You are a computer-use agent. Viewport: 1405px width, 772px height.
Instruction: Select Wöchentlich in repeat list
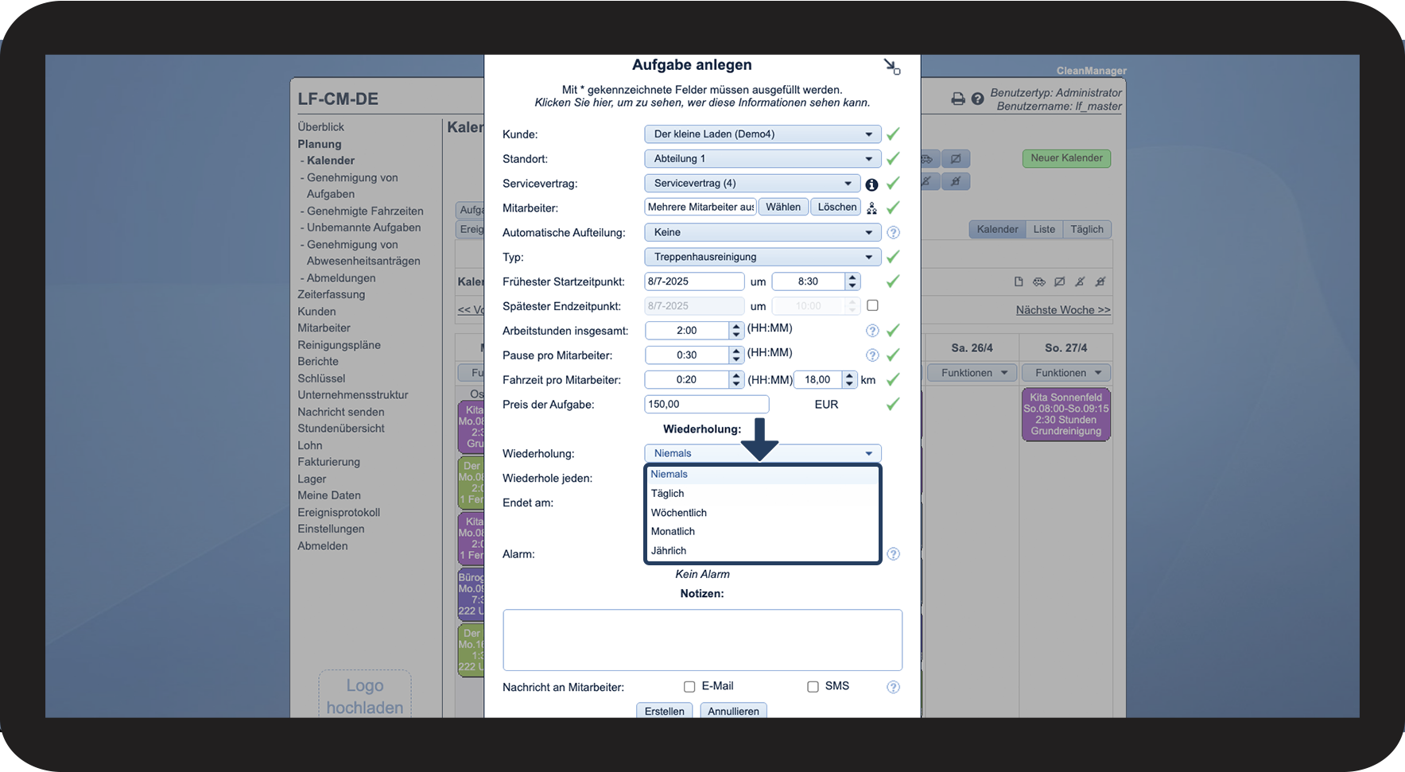[763, 513]
